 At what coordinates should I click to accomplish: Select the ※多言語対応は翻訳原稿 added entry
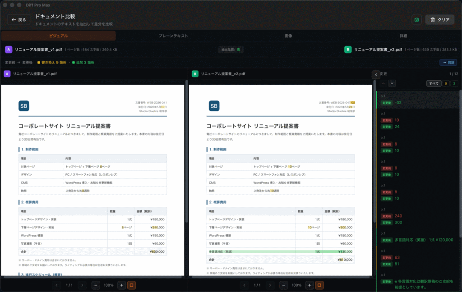click(x=417, y=281)
